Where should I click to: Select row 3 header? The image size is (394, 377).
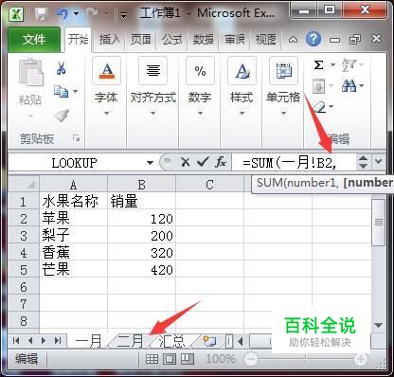coord(24,236)
